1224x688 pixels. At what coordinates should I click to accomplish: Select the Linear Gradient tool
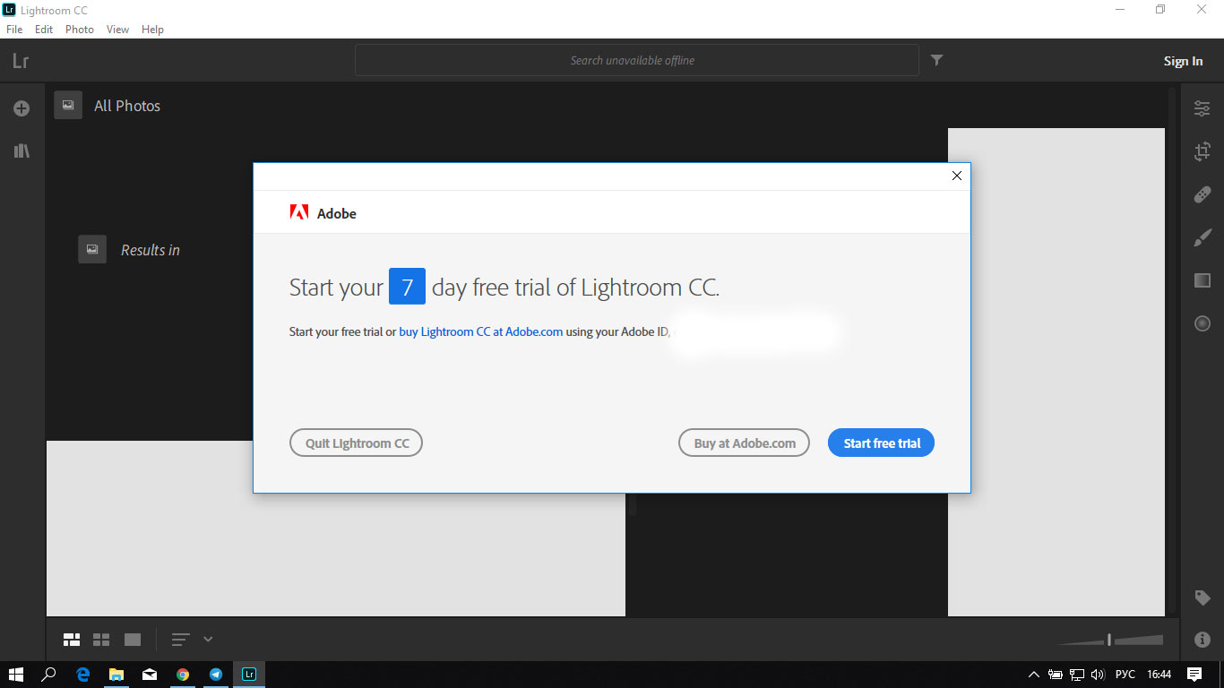(x=1202, y=280)
